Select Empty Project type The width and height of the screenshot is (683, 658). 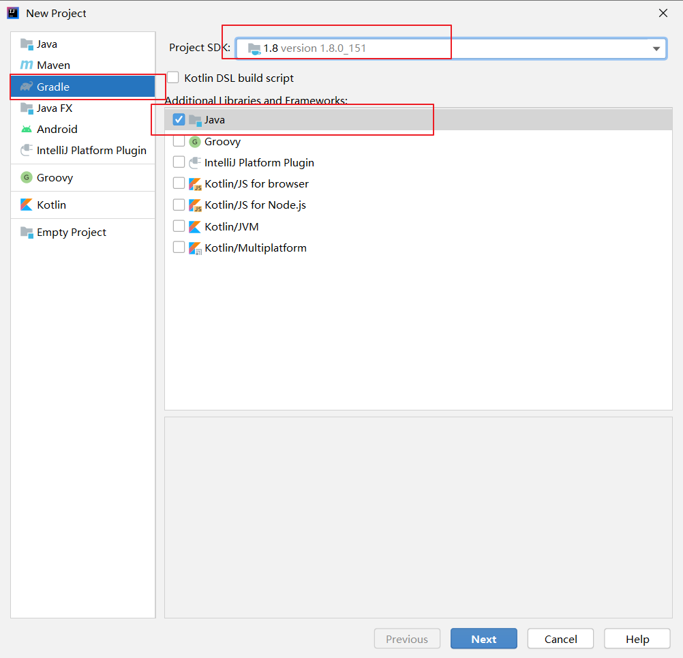click(82, 233)
